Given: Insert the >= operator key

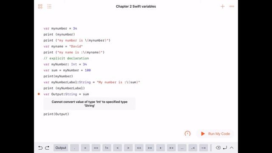Looking at the screenshot, I should [150, 148].
